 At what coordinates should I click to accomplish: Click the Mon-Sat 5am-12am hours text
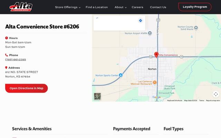pos(18,42)
